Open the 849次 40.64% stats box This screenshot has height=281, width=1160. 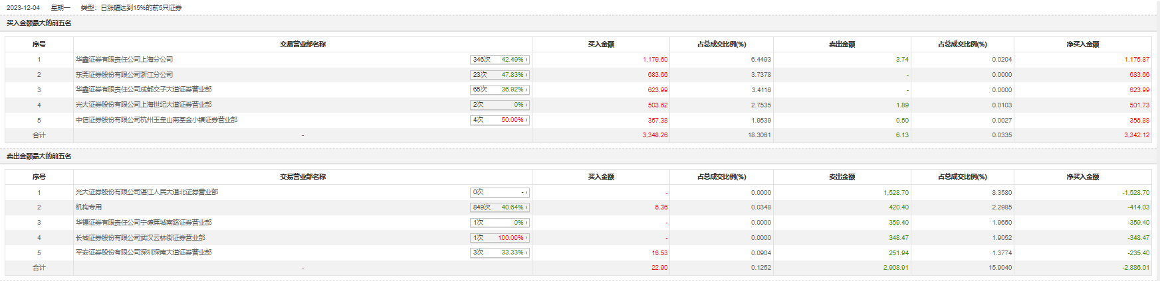[500, 207]
